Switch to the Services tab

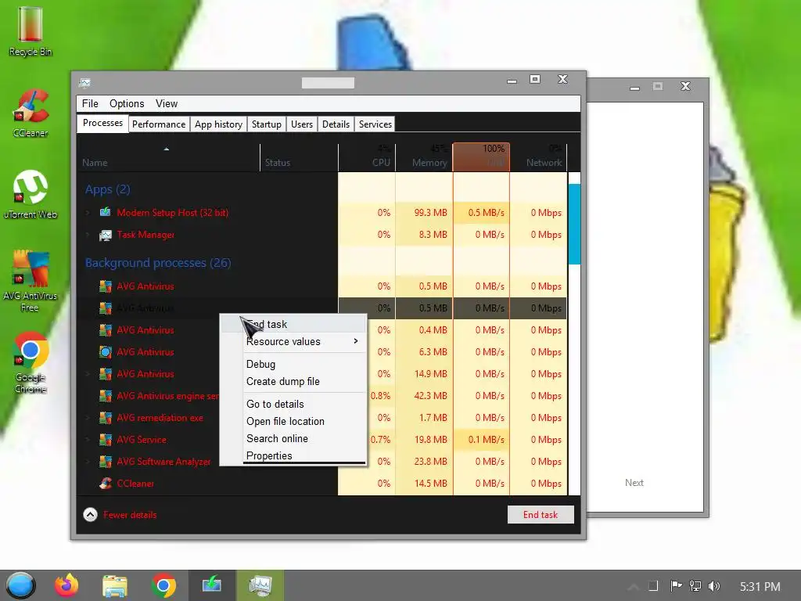375,124
